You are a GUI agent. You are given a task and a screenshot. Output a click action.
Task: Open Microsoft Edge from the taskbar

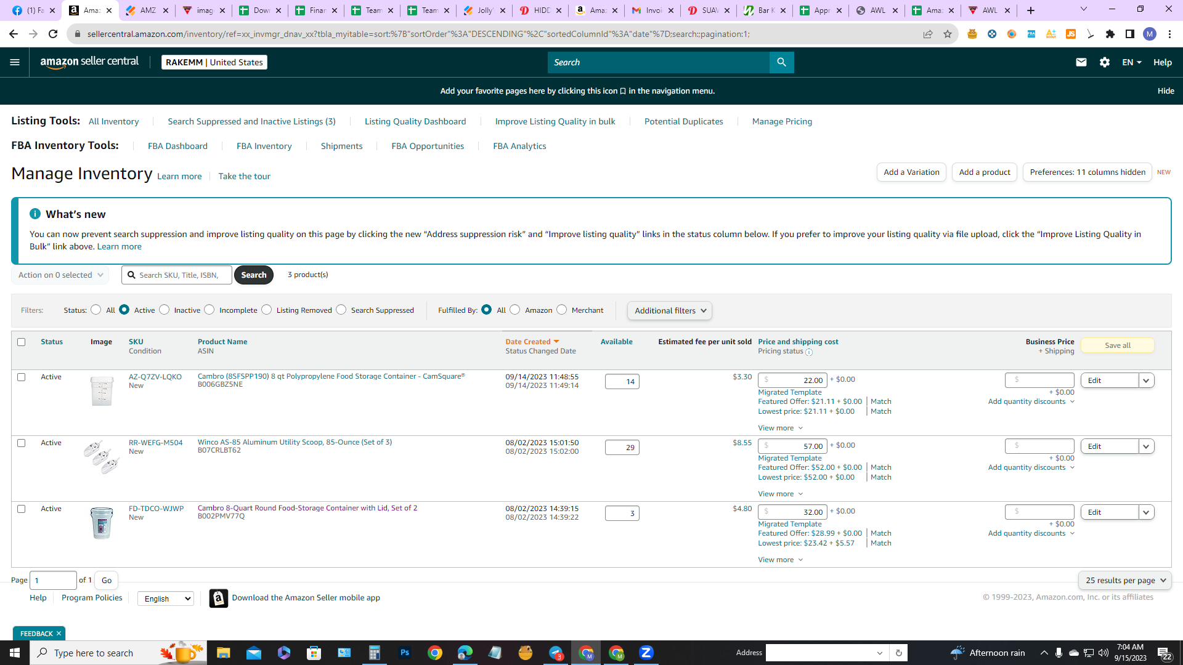[465, 653]
